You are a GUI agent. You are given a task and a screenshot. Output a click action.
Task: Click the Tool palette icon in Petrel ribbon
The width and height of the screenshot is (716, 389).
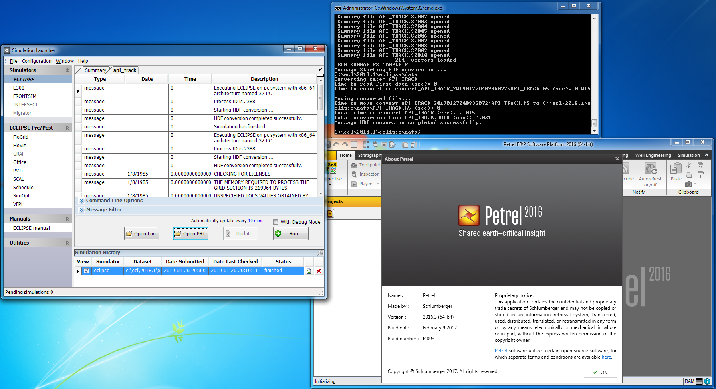353,165
